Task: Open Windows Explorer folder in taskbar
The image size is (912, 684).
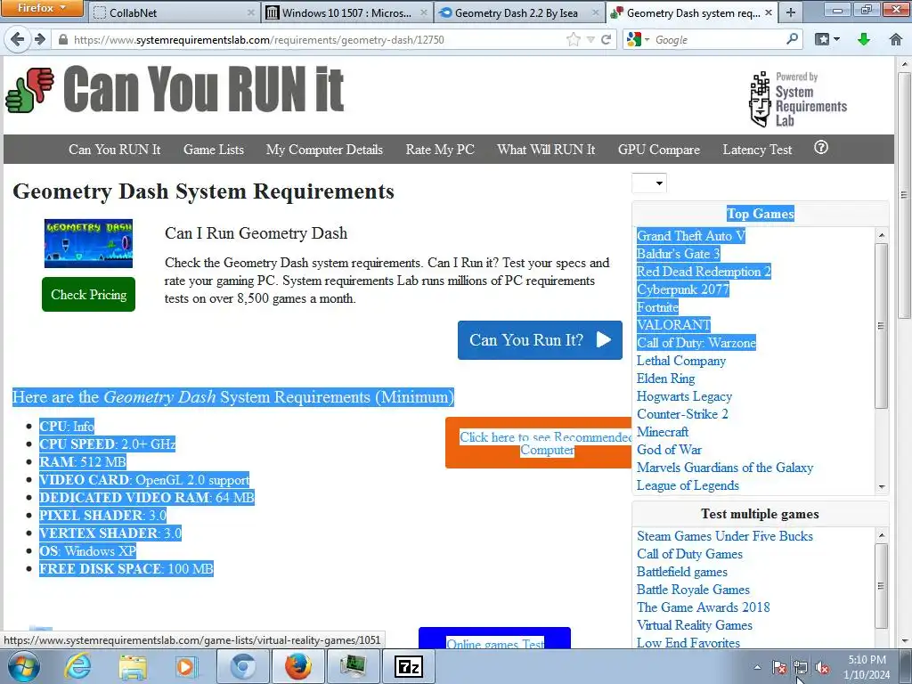Action: pos(133,666)
